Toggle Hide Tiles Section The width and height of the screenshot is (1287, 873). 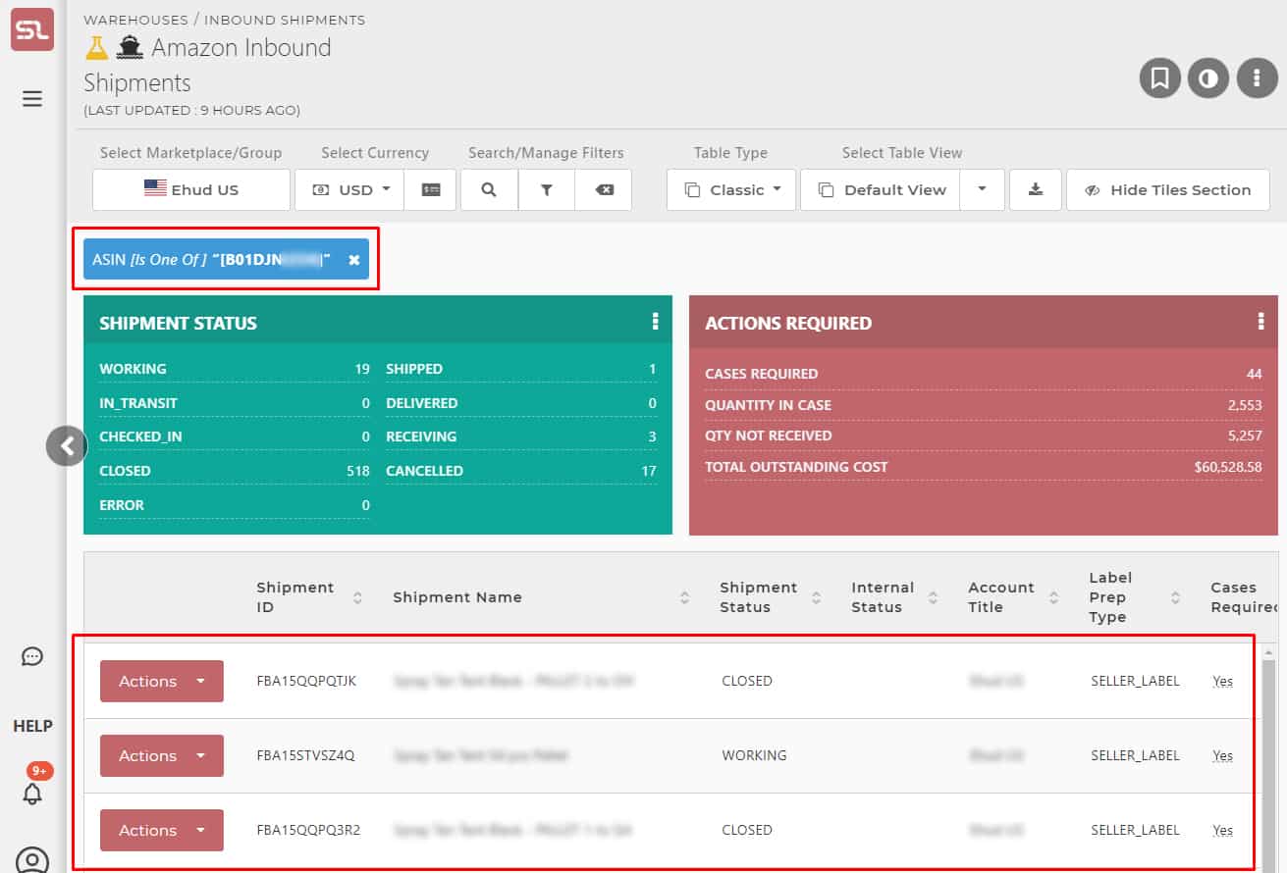point(1167,190)
